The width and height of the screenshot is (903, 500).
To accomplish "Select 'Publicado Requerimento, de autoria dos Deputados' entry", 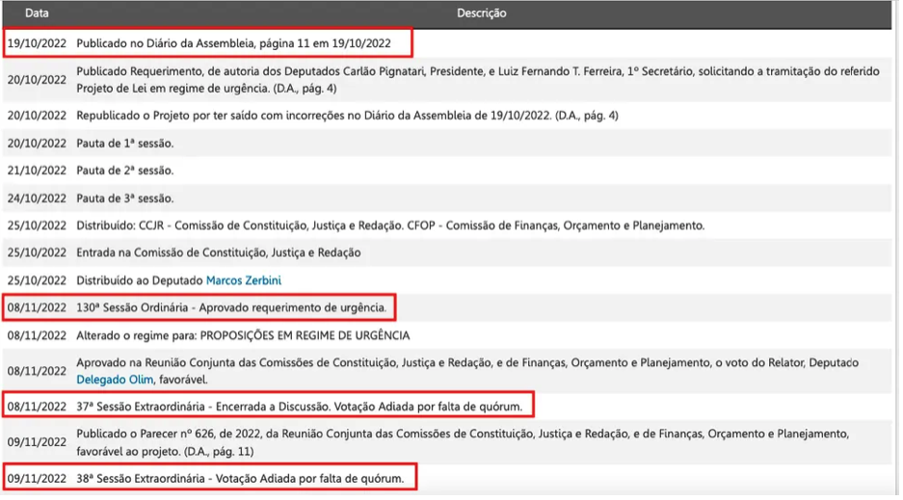I will [478, 80].
